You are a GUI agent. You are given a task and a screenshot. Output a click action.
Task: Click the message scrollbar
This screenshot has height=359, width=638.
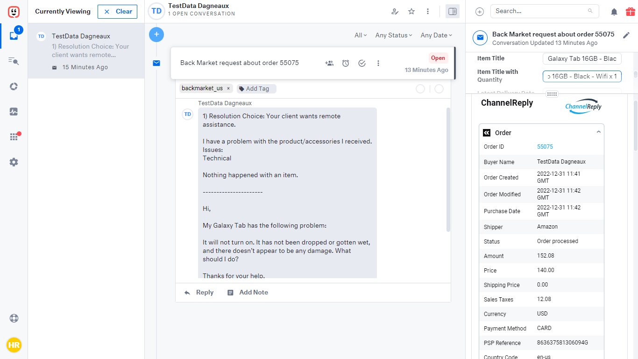click(448, 170)
